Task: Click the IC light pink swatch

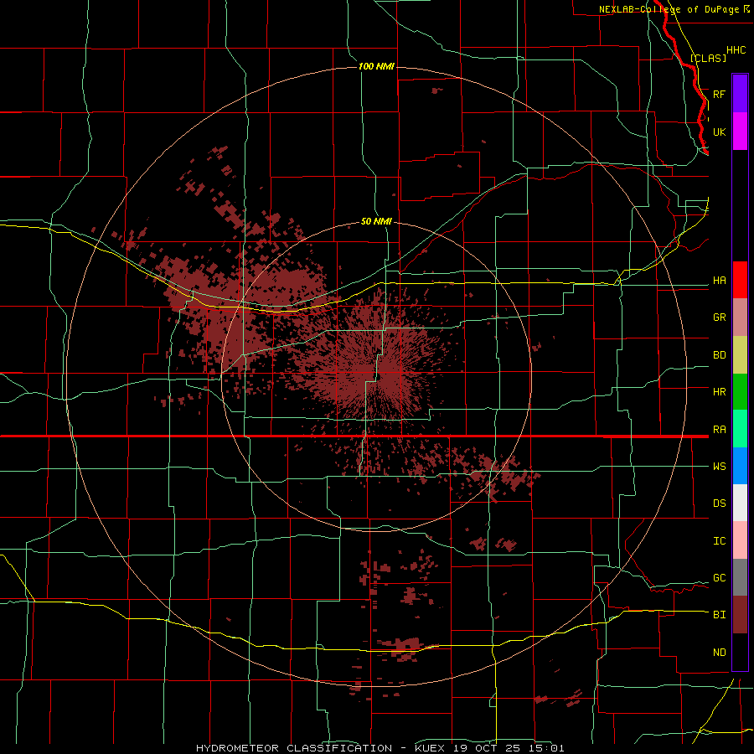Action: point(740,540)
